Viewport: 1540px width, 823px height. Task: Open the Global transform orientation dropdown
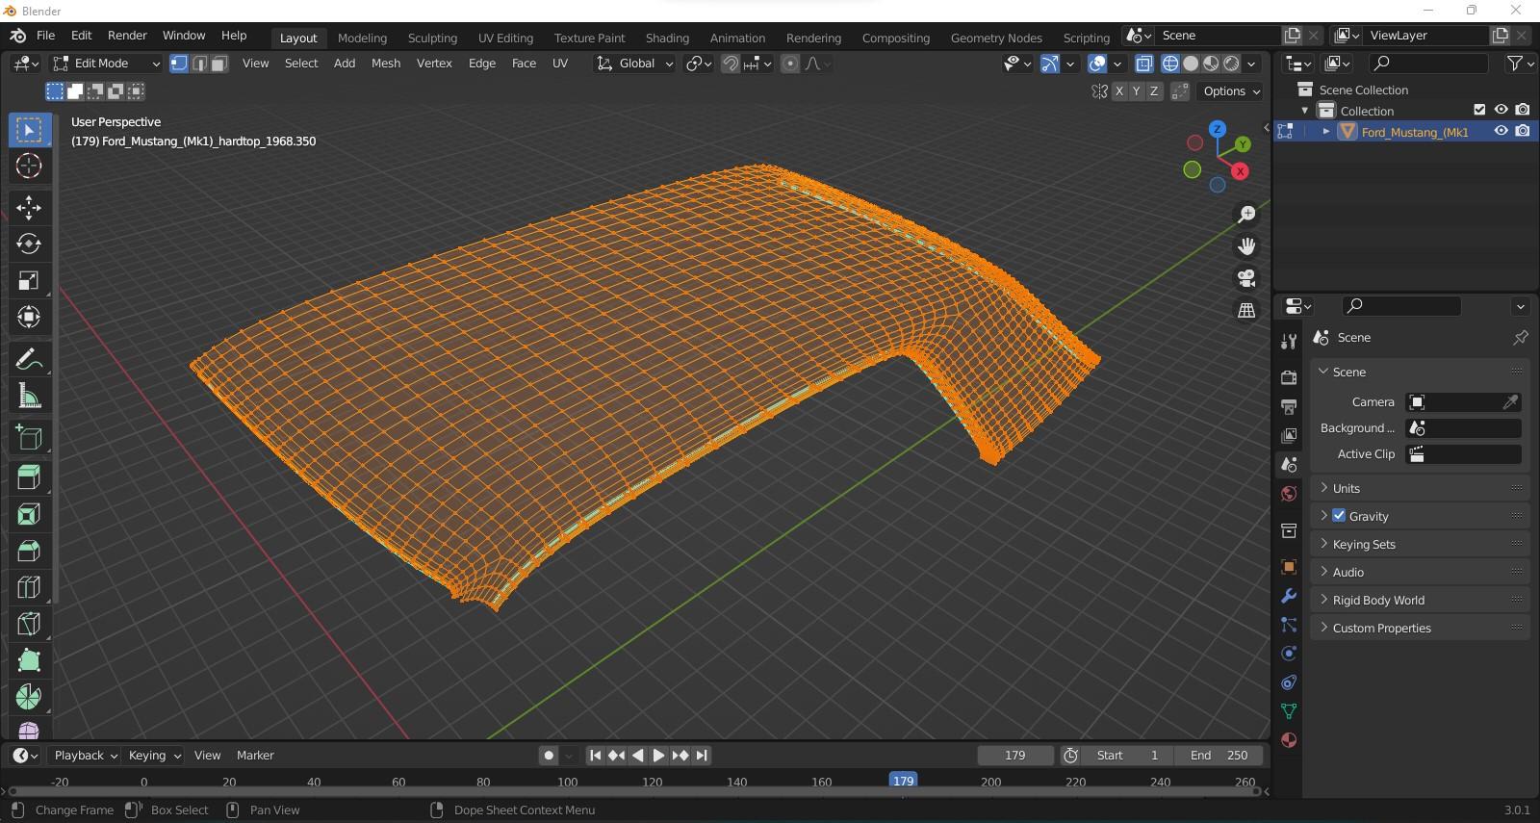pos(634,64)
